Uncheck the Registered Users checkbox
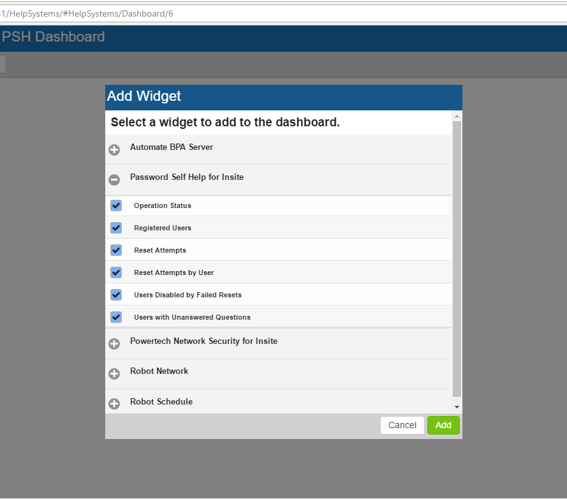The height and width of the screenshot is (499, 567). (x=116, y=228)
